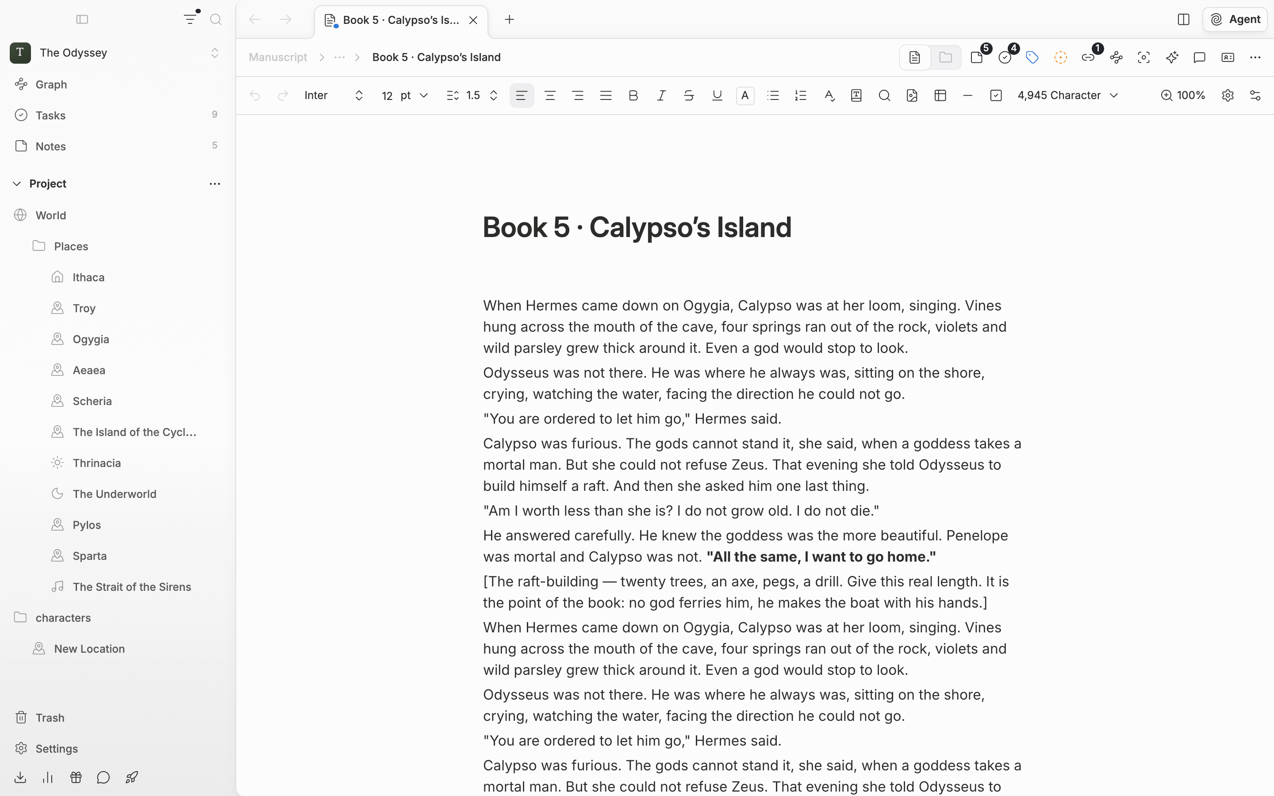The image size is (1274, 796).
Task: Open Project section more options
Action: pyautogui.click(x=215, y=184)
